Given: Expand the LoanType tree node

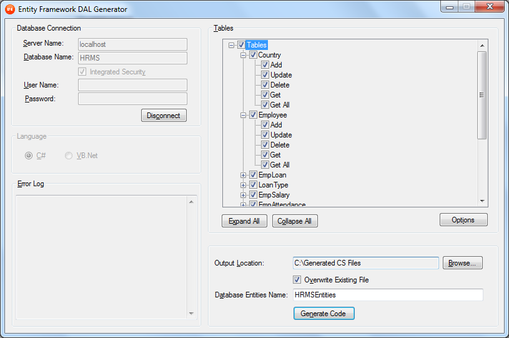Looking at the screenshot, I should click(243, 185).
